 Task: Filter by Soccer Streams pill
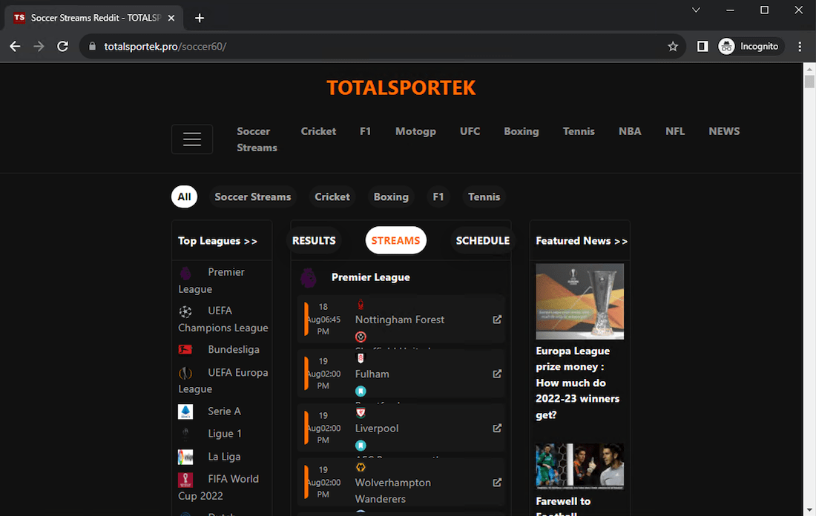coord(253,196)
